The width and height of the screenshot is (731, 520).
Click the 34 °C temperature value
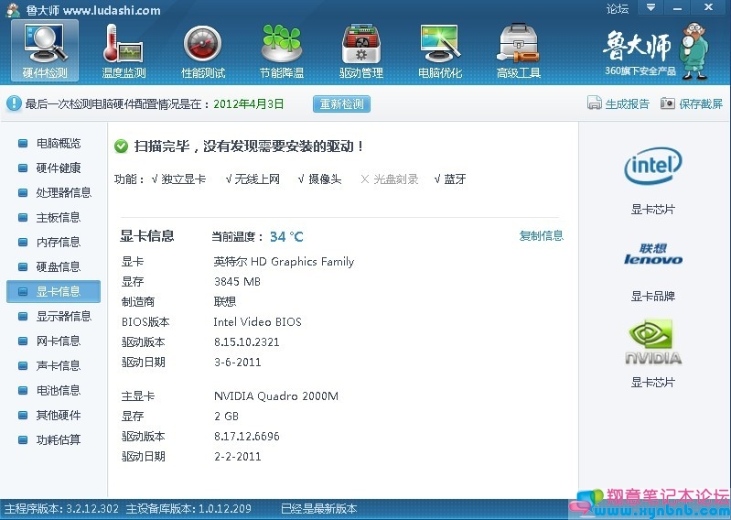tap(286, 237)
